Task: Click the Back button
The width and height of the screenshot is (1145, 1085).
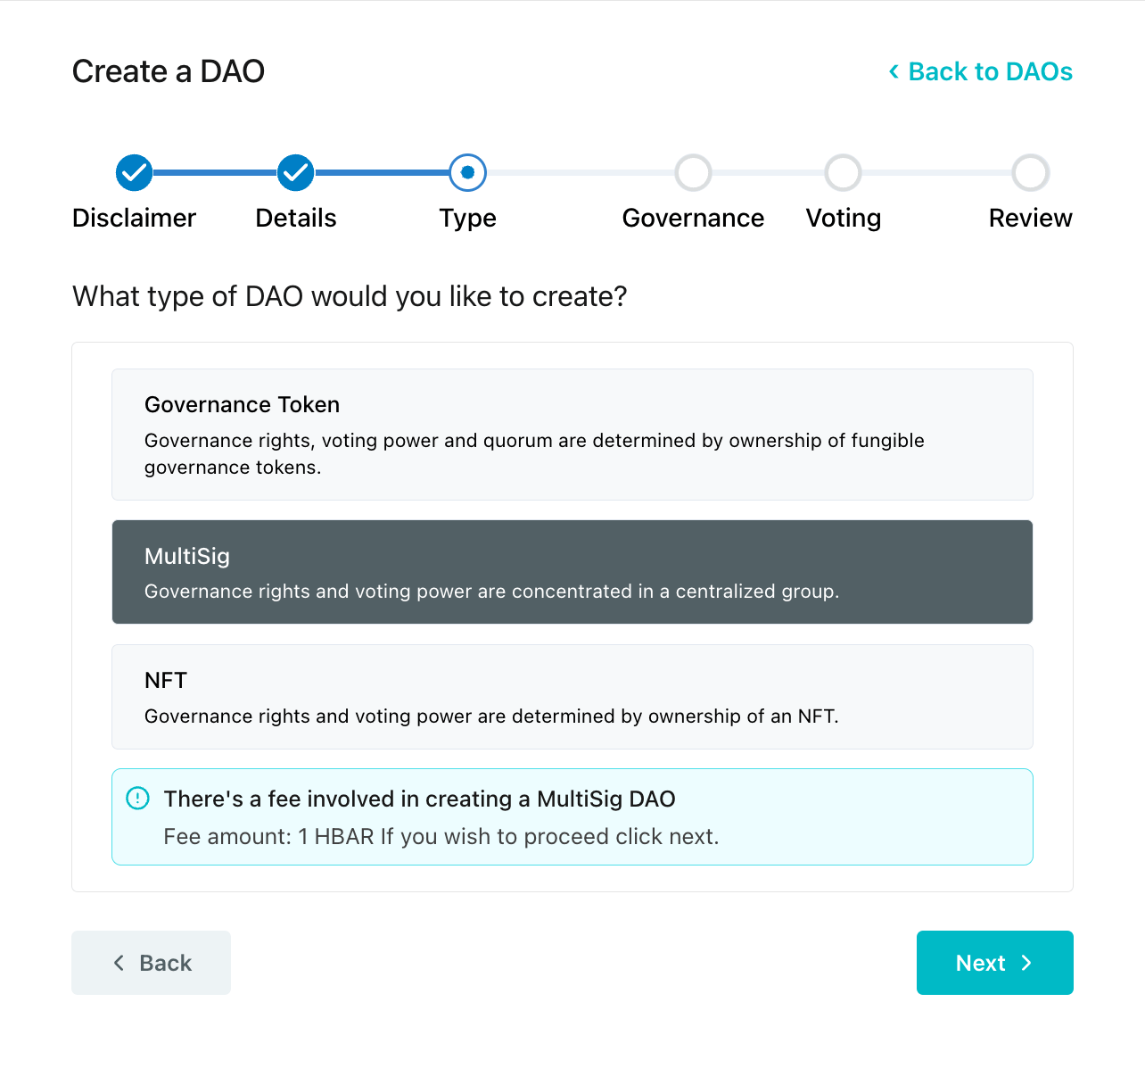Action: (x=151, y=963)
